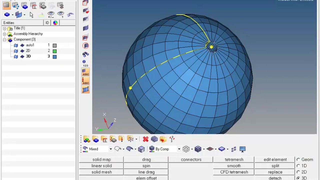Open the wireframe geometry style dropdown arrow
Screen dimensions: 320x180
123,149
